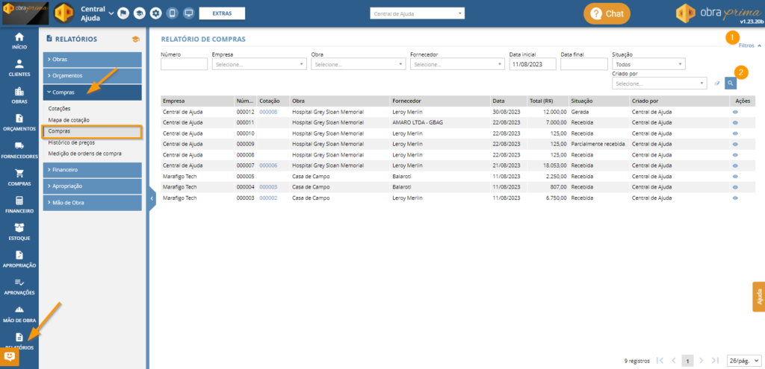Click the search magnifier filter button
Image resolution: width=765 pixels, height=369 pixels.
(731, 83)
